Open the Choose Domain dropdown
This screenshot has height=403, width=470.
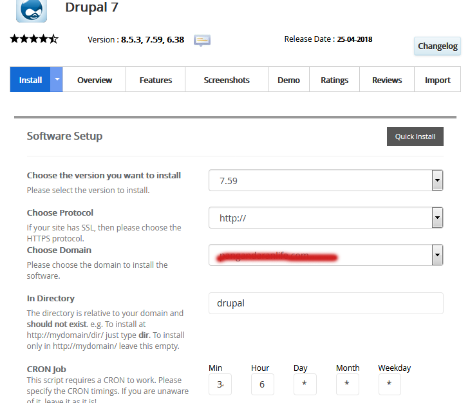pyautogui.click(x=326, y=255)
